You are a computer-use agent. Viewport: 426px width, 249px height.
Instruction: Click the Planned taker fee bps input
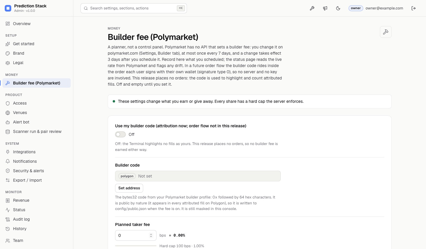[136, 235]
